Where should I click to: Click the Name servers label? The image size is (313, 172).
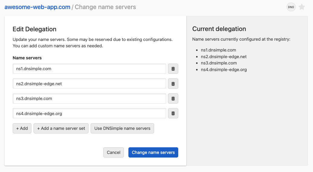[27, 58]
